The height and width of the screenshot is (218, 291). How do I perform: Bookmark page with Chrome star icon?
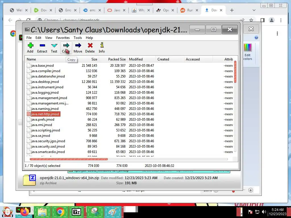coord(251,20)
